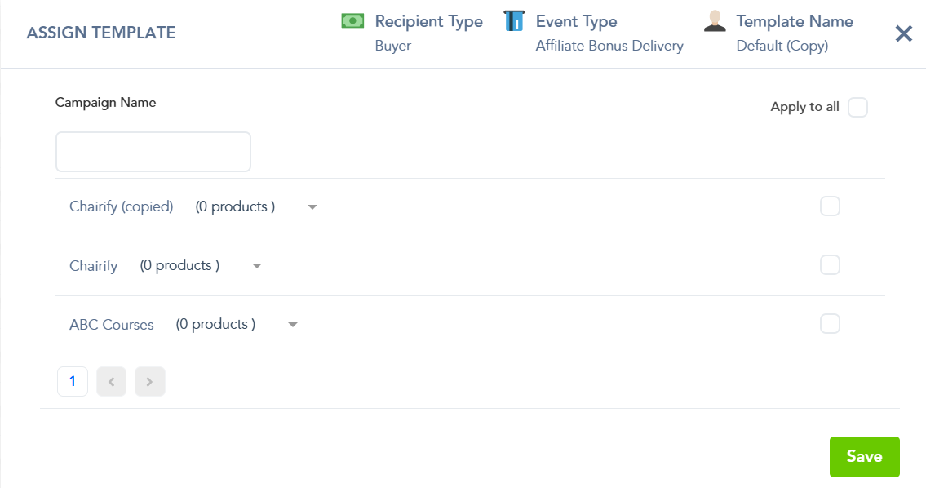Select page 1 in pagination
The width and height of the screenshot is (926, 488).
click(x=73, y=381)
